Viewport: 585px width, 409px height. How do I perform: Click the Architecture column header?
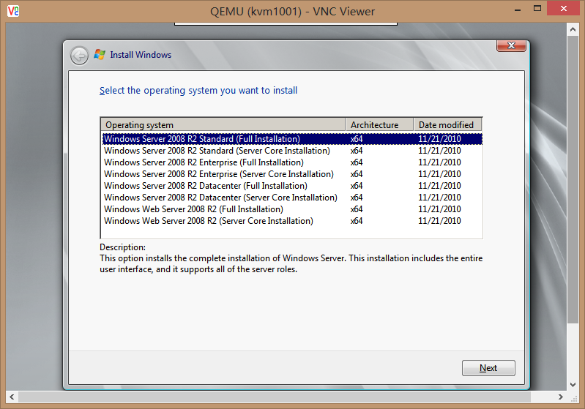point(379,125)
